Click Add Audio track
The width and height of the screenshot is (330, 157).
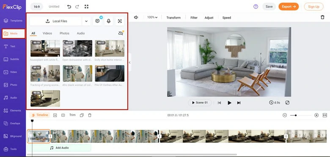coord(59,148)
